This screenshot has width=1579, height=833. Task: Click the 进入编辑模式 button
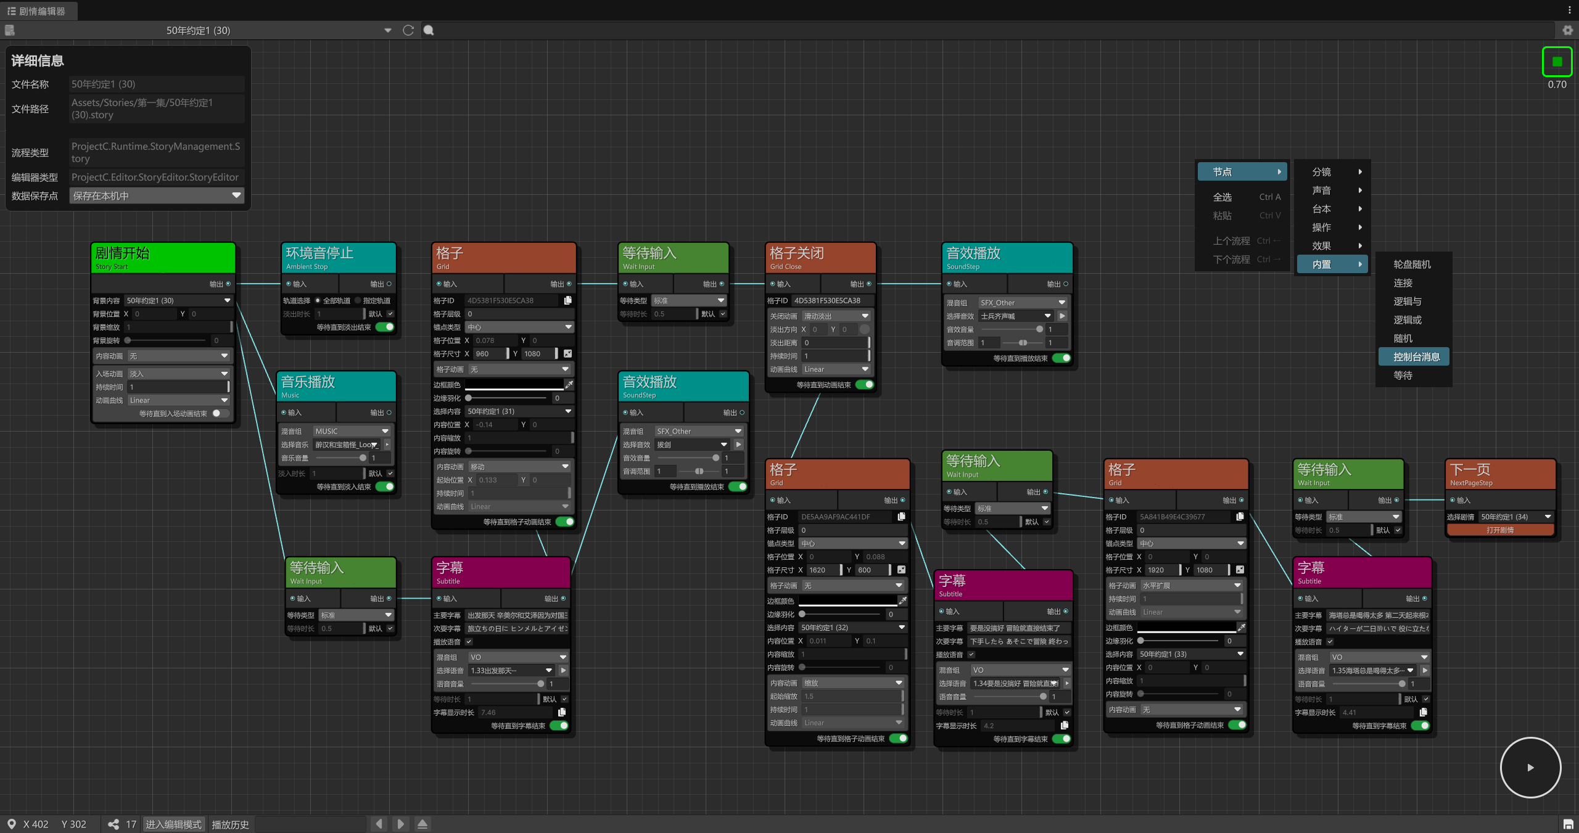[173, 824]
